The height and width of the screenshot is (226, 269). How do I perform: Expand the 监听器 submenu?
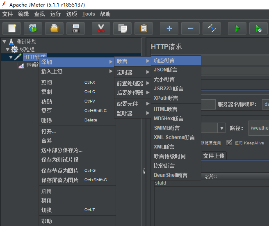coord(132,113)
